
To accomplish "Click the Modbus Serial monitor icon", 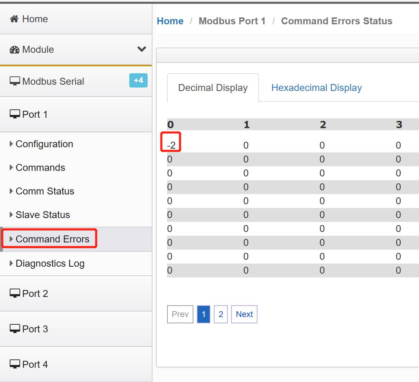I will point(15,81).
